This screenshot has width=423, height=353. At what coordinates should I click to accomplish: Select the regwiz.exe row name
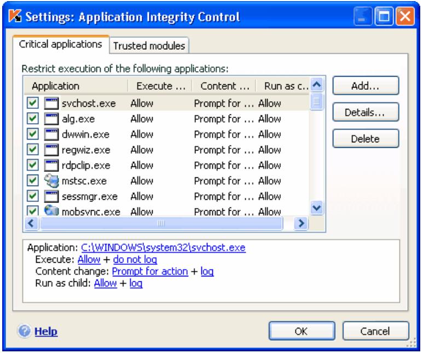(x=86, y=150)
